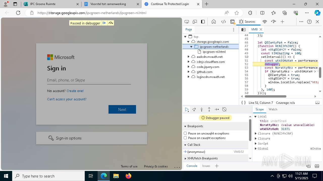This screenshot has width=323, height=181.
Task: Open the Page pane three-dot menu
Action: (x=234, y=29)
